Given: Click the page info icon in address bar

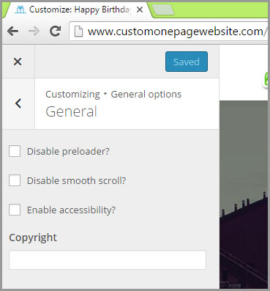Looking at the screenshot, I should click(x=78, y=32).
